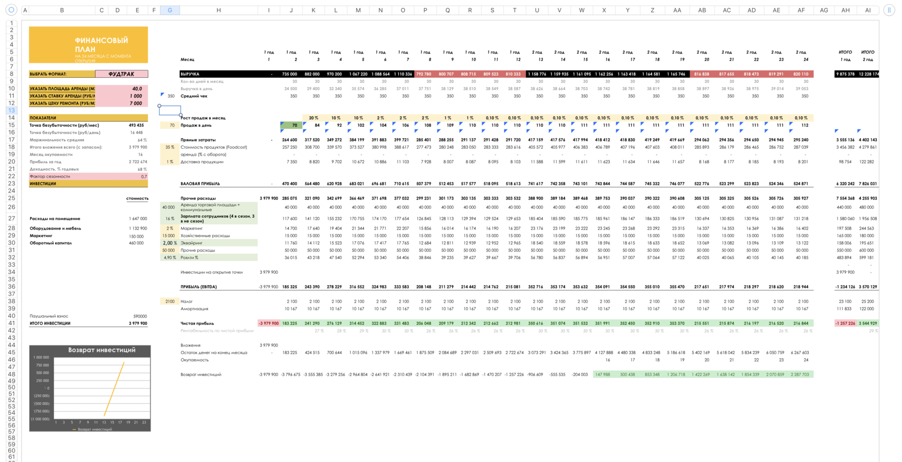Click the Точка безубыточности (руб/день) label
Viewport: 902px width, 462px height.
65,133
